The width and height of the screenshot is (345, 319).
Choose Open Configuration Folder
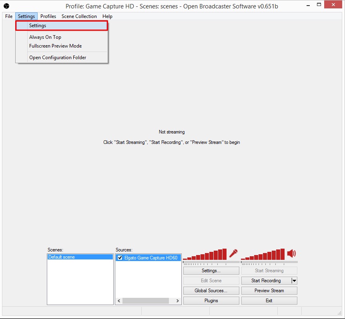pos(62,58)
